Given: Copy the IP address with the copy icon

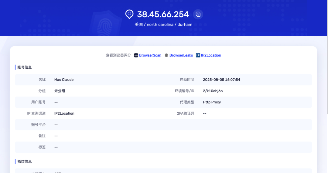Looking at the screenshot, I should point(198,15).
